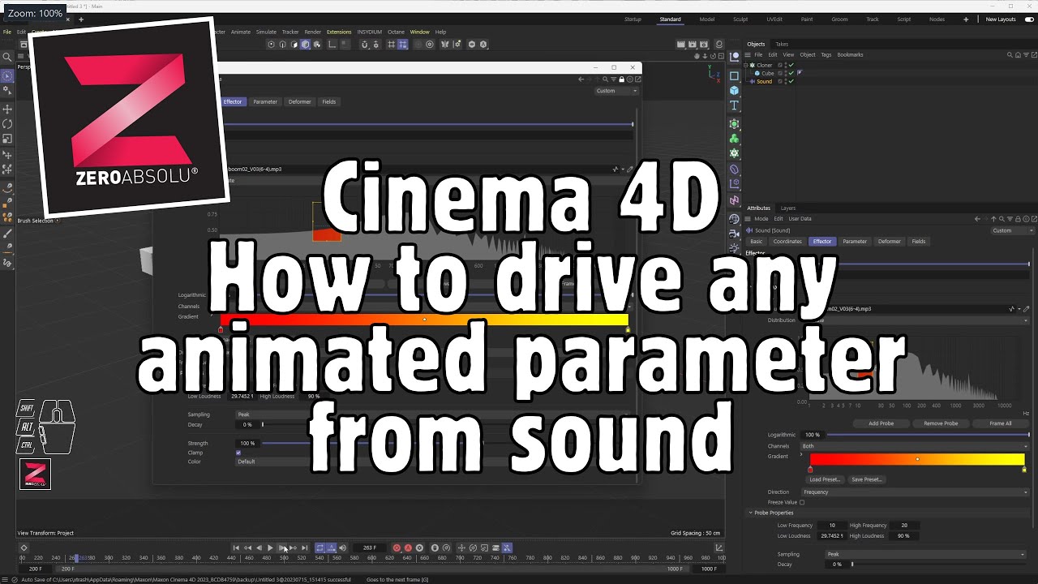The image size is (1038, 584).
Task: Click the Rotate tool in left toolbar
Action: [7, 124]
